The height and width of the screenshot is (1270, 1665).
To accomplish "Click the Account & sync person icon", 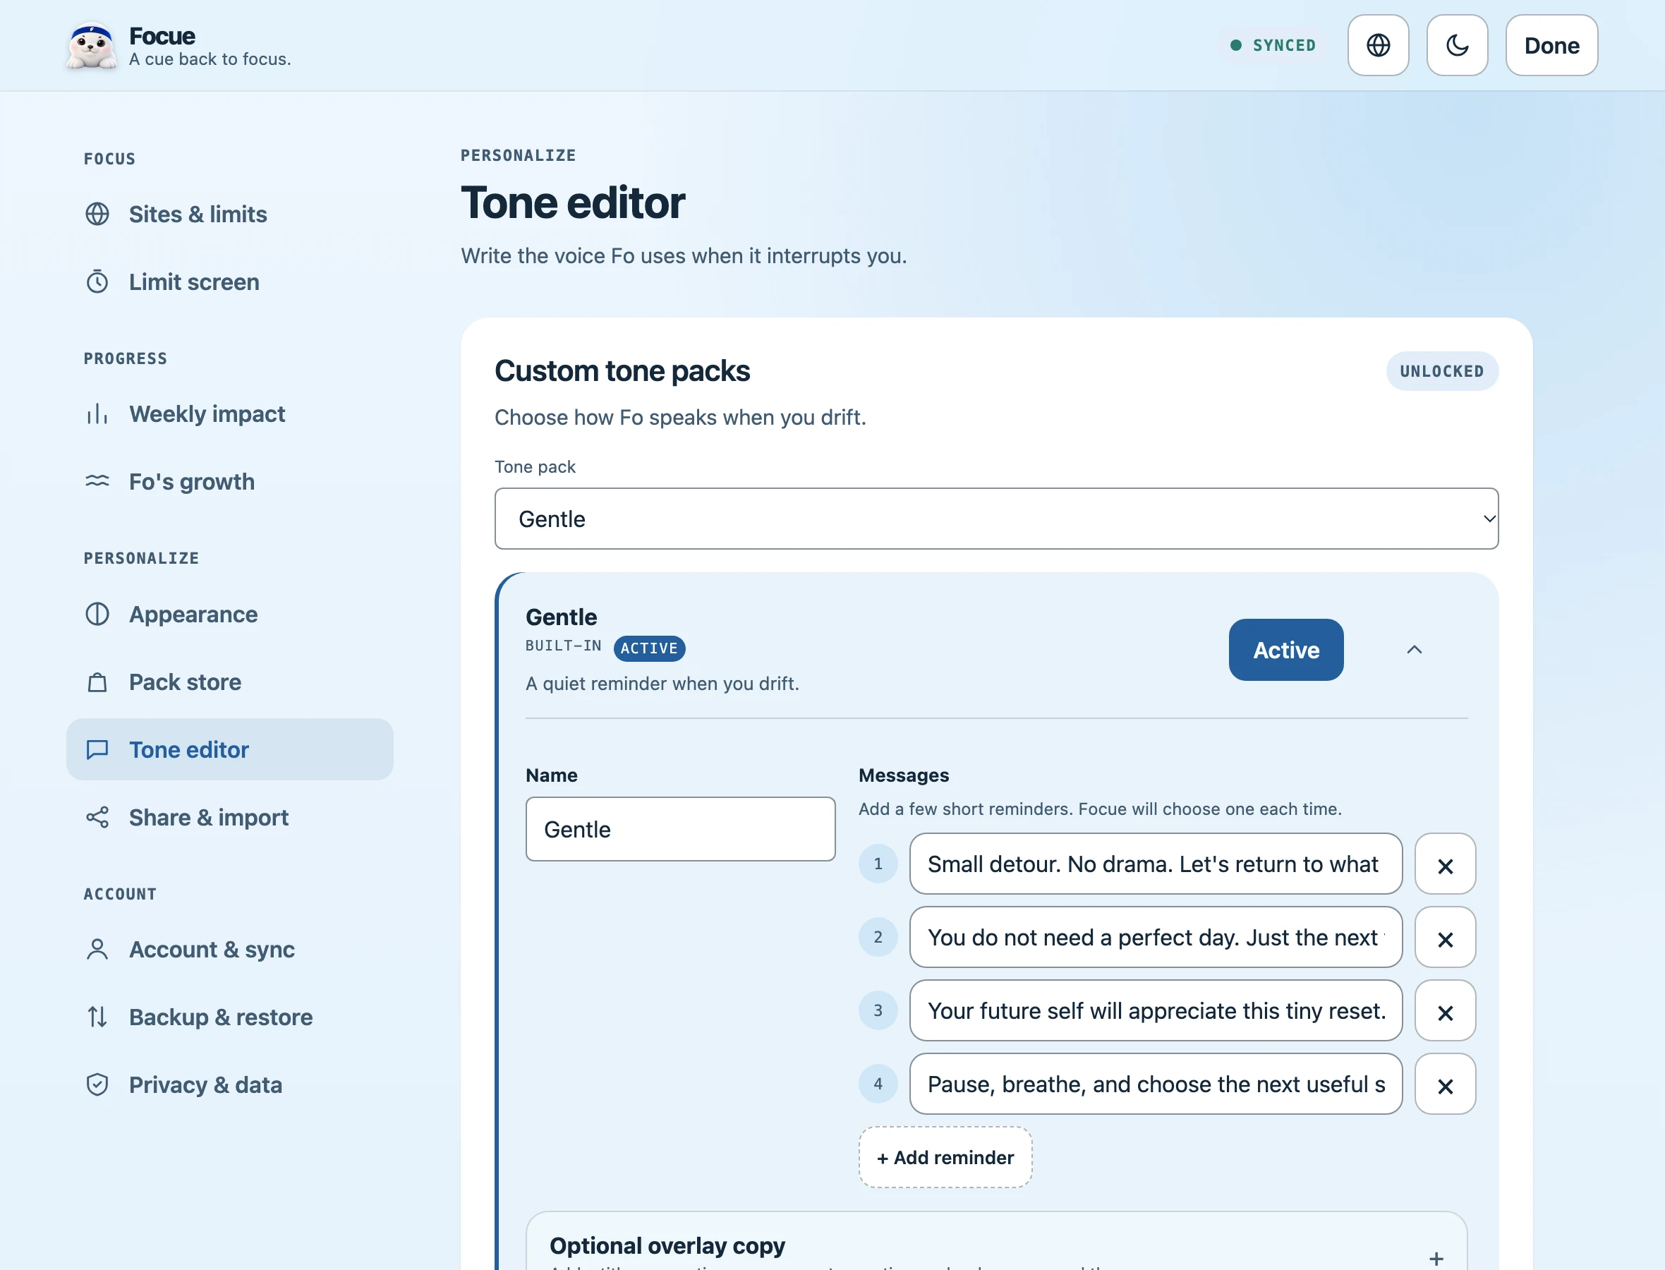I will coord(97,950).
